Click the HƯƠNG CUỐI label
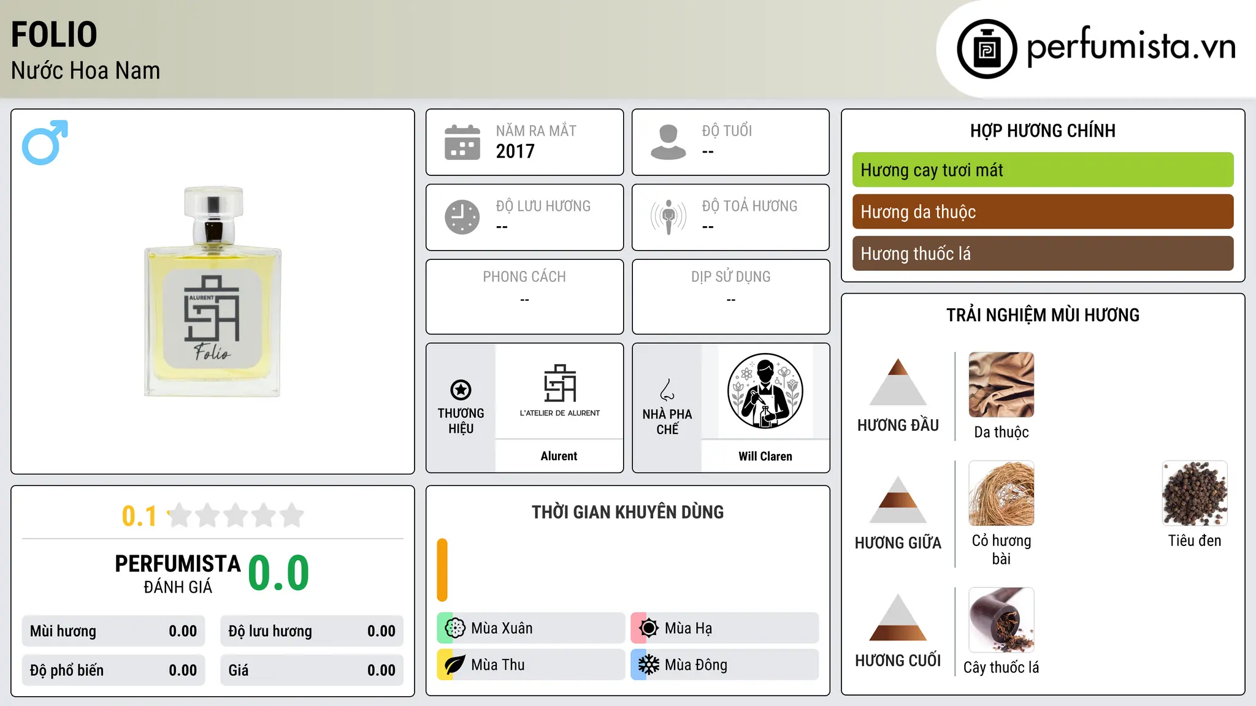The height and width of the screenshot is (706, 1256). coord(898,661)
